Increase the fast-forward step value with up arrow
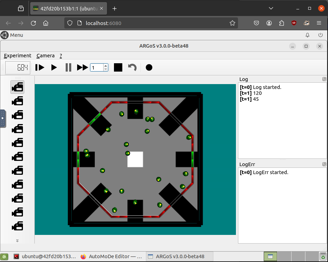The width and height of the screenshot is (328, 262). coord(106,66)
